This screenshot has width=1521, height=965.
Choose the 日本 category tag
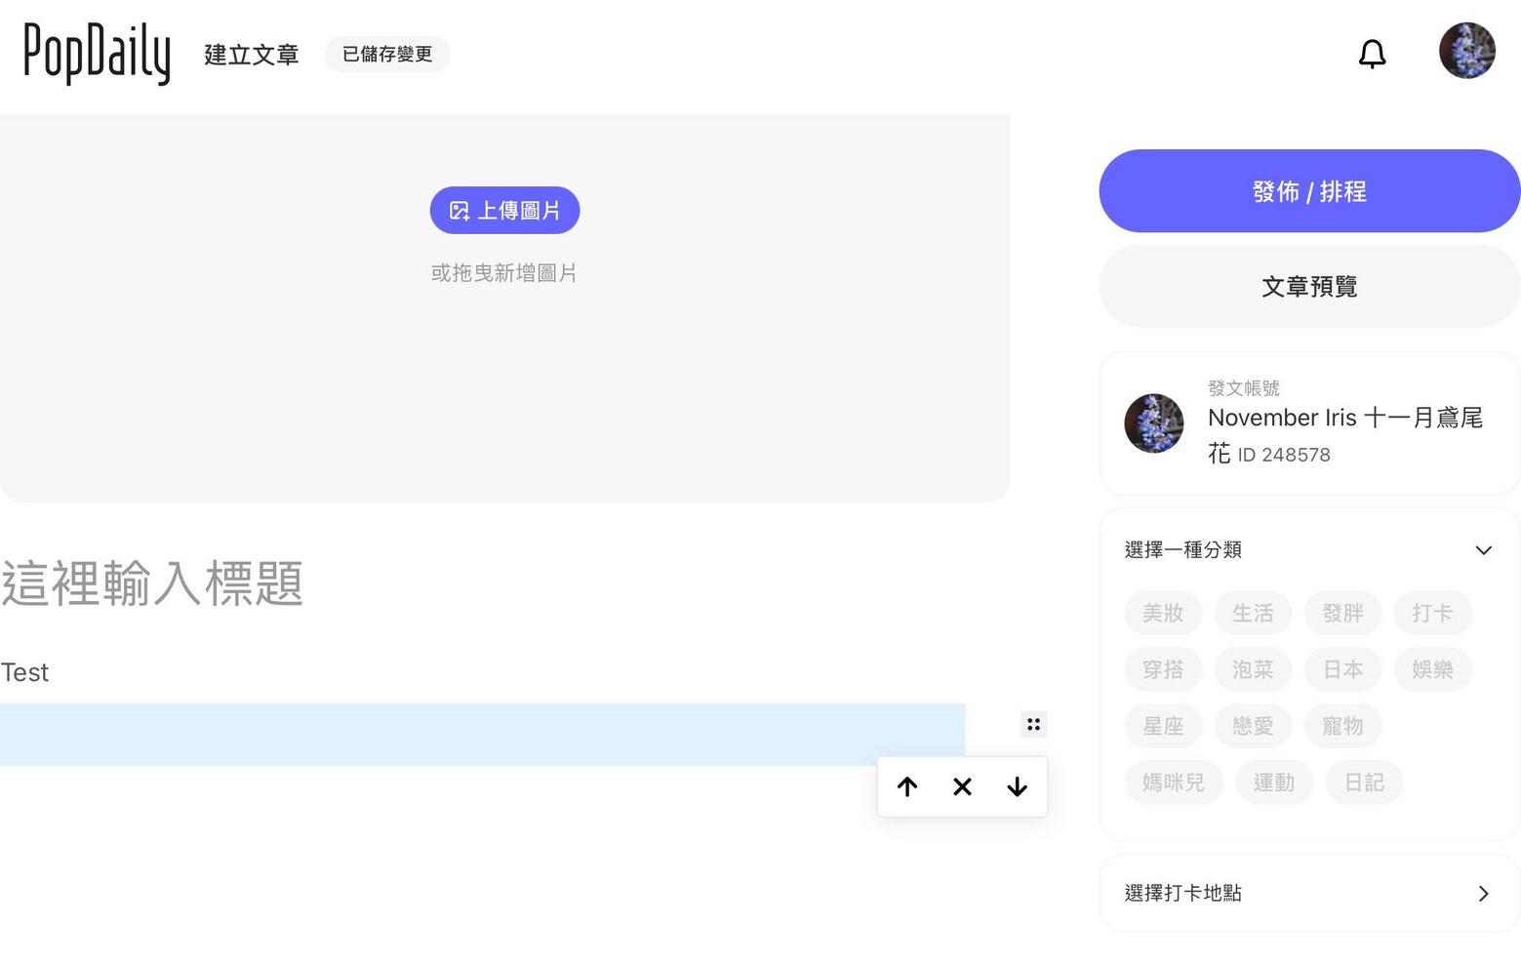(1342, 669)
